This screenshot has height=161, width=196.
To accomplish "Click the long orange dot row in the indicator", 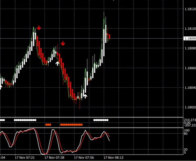I will click(x=71, y=125).
